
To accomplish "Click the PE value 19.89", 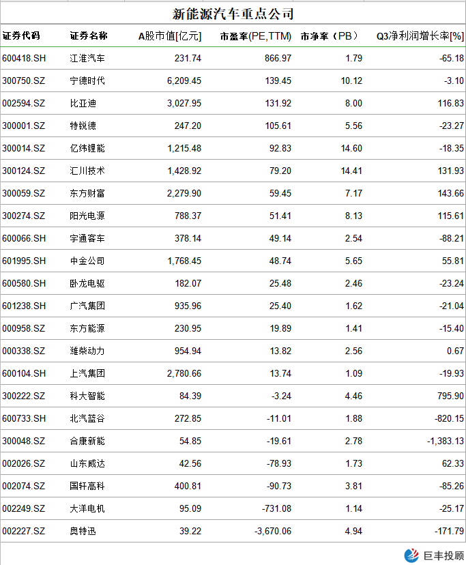I will (280, 329).
